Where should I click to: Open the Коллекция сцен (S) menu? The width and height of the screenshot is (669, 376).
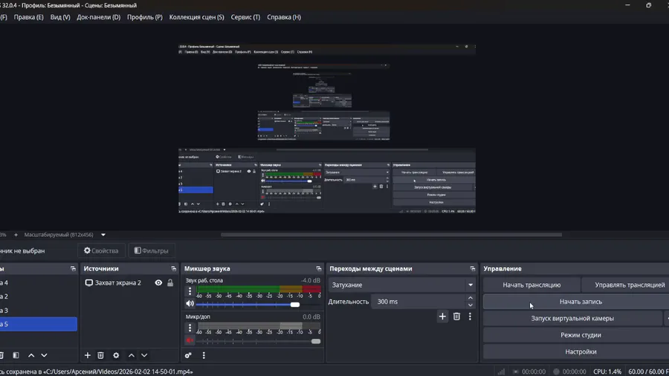click(197, 17)
